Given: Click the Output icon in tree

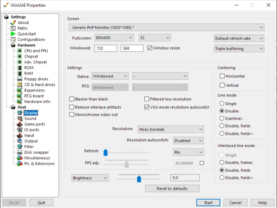Looking at the screenshot, I should (20, 141).
